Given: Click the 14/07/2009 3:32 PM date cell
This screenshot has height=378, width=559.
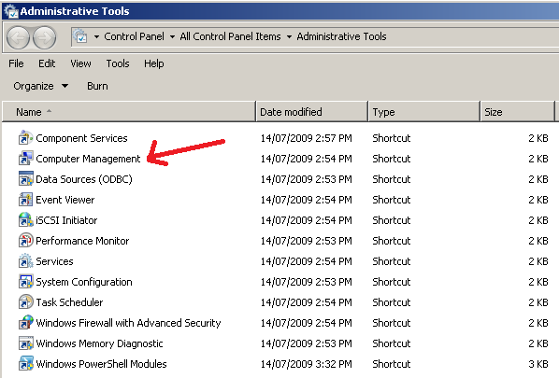Looking at the screenshot, I should click(x=307, y=364).
